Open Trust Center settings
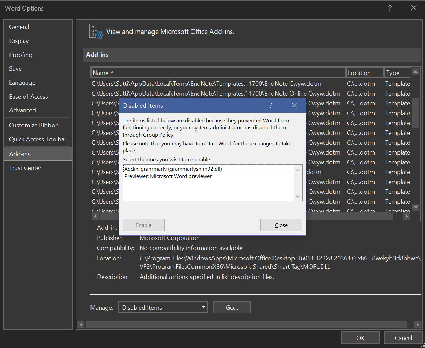425x348 pixels. (x=38, y=168)
